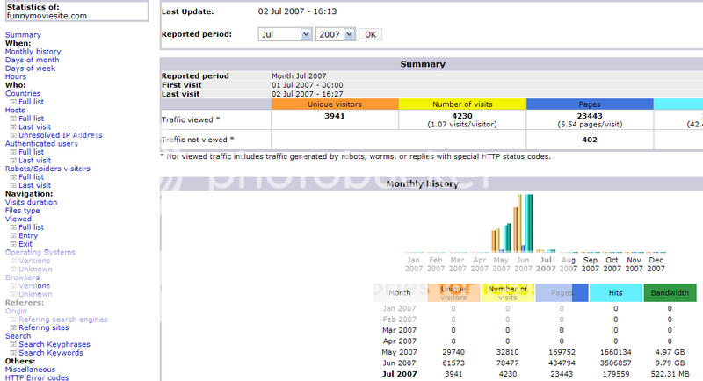This screenshot has height=381, width=703.
Task: Click the value 61573 in the Jun 2007 row
Action: 453,363
